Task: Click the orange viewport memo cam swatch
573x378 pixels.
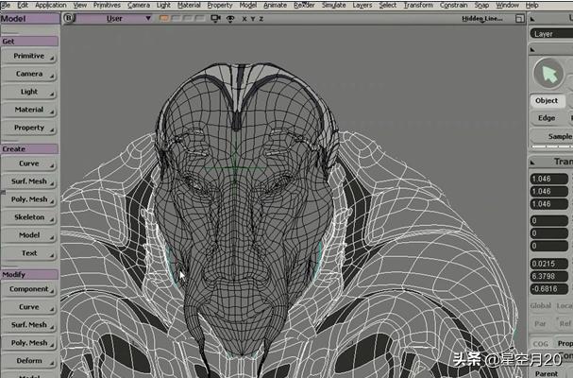Action: [x=164, y=18]
